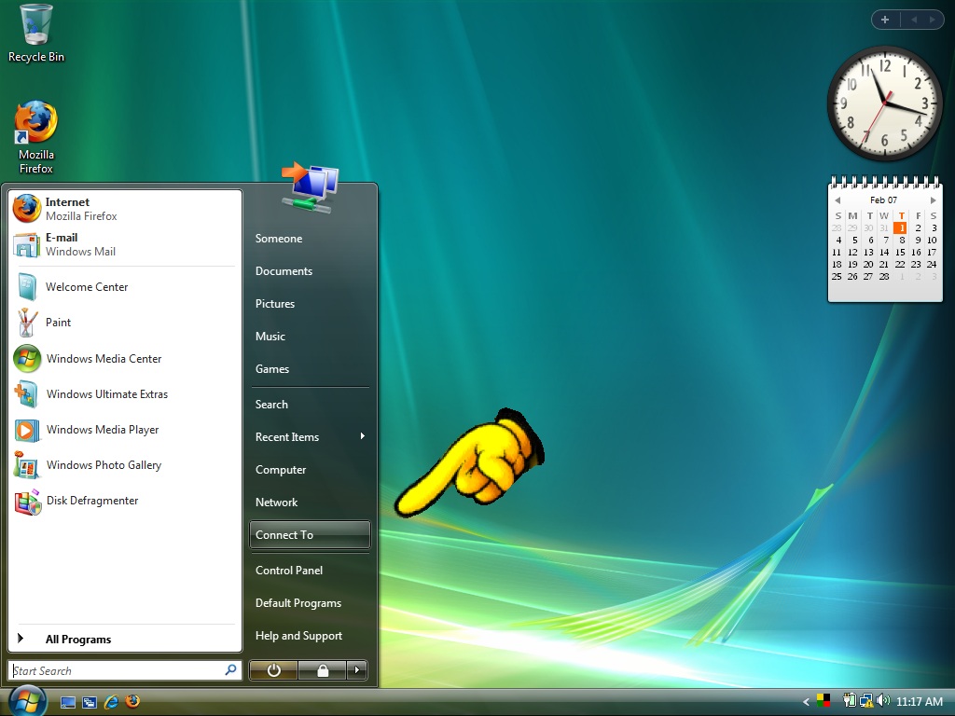This screenshot has width=955, height=716.
Task: Click the Windows Media Center icon
Action: [x=27, y=359]
